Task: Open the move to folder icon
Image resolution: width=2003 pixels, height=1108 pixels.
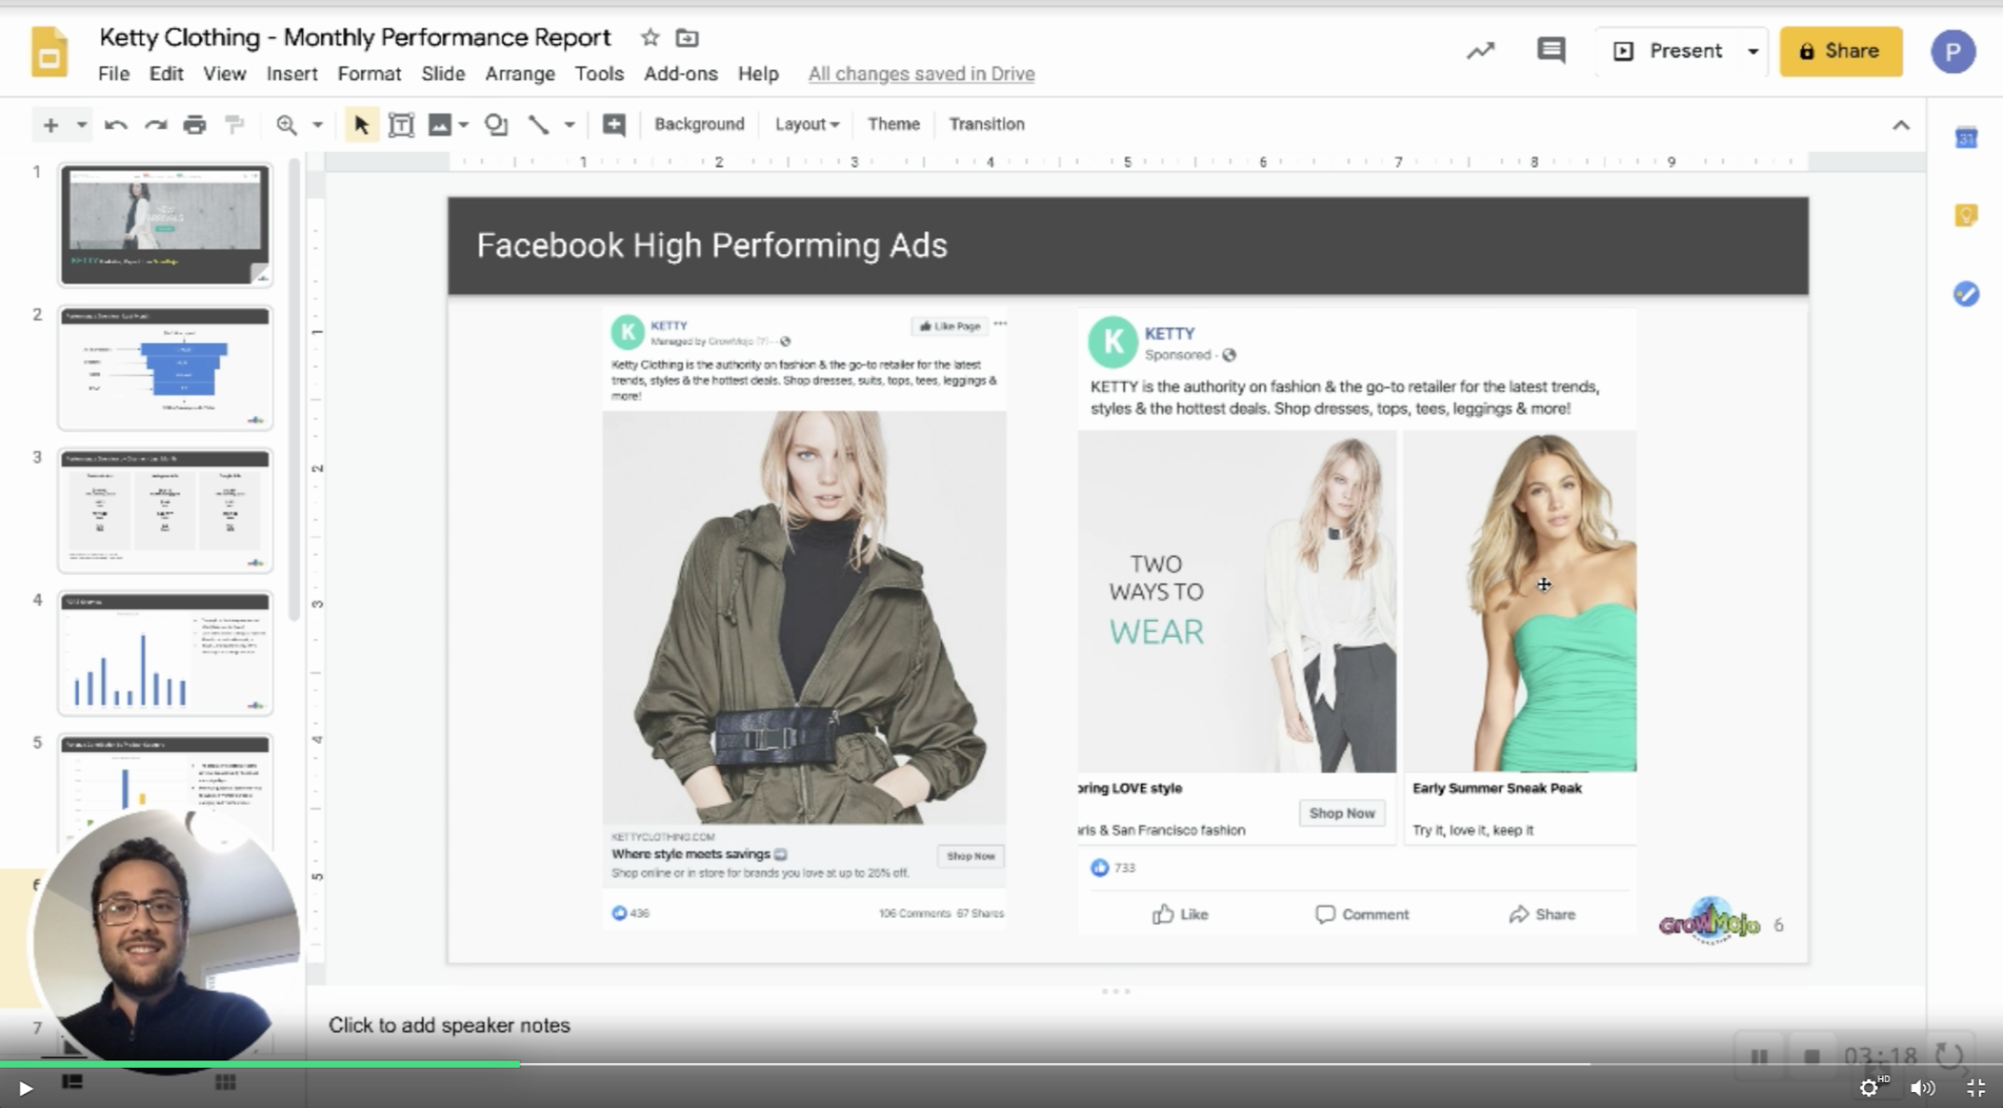Action: pyautogui.click(x=687, y=37)
